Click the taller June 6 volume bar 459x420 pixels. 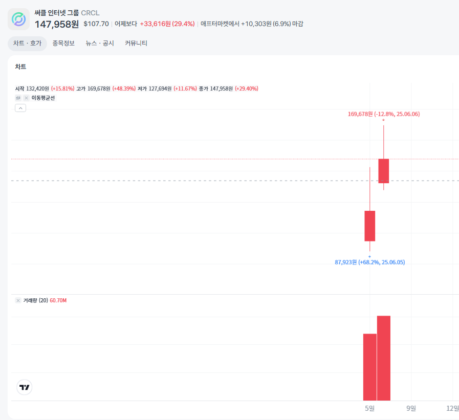tap(384, 358)
